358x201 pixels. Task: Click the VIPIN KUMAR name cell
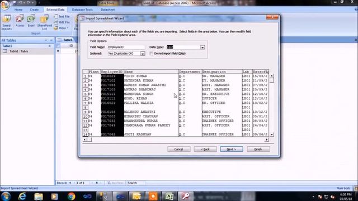click(151, 76)
